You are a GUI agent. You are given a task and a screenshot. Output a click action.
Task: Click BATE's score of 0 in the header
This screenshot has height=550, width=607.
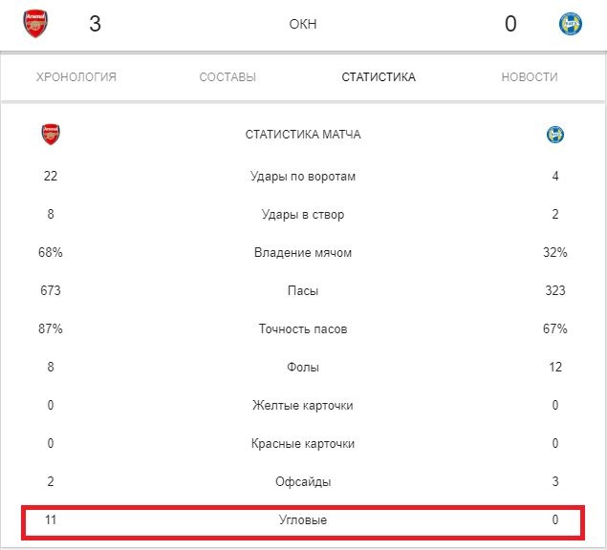(510, 24)
